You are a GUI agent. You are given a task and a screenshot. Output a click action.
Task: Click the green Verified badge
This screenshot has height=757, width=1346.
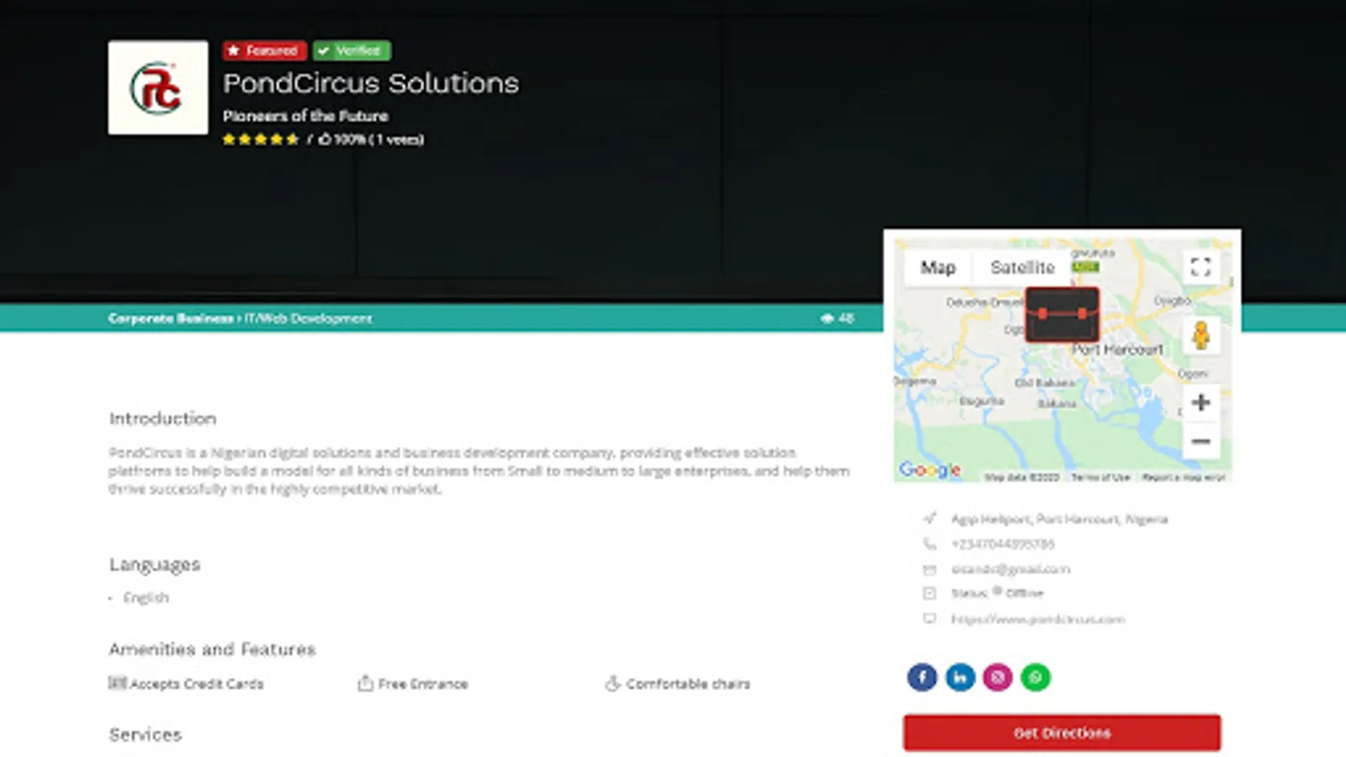(x=352, y=50)
